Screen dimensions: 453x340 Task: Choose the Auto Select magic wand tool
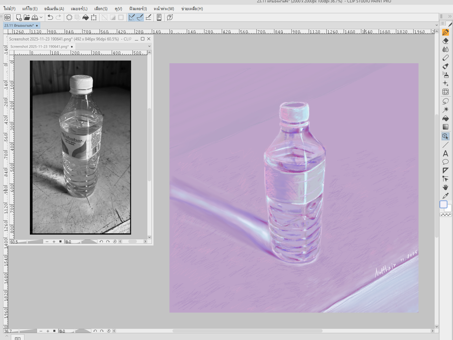[x=446, y=110]
